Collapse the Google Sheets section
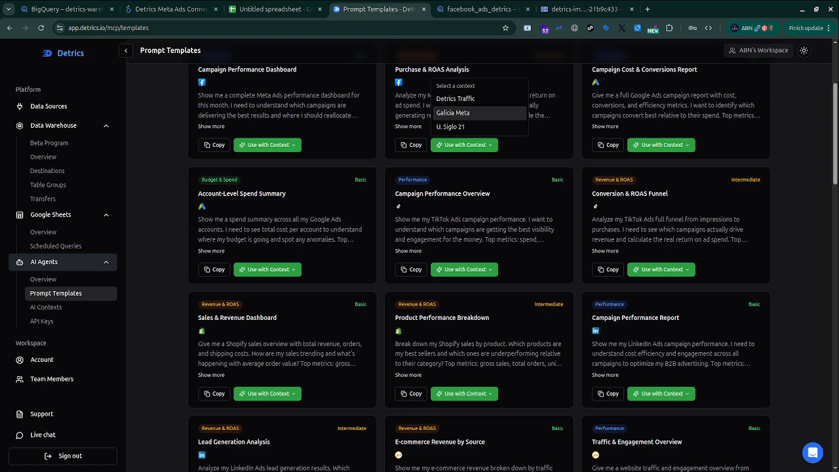The height and width of the screenshot is (472, 839). (x=106, y=214)
